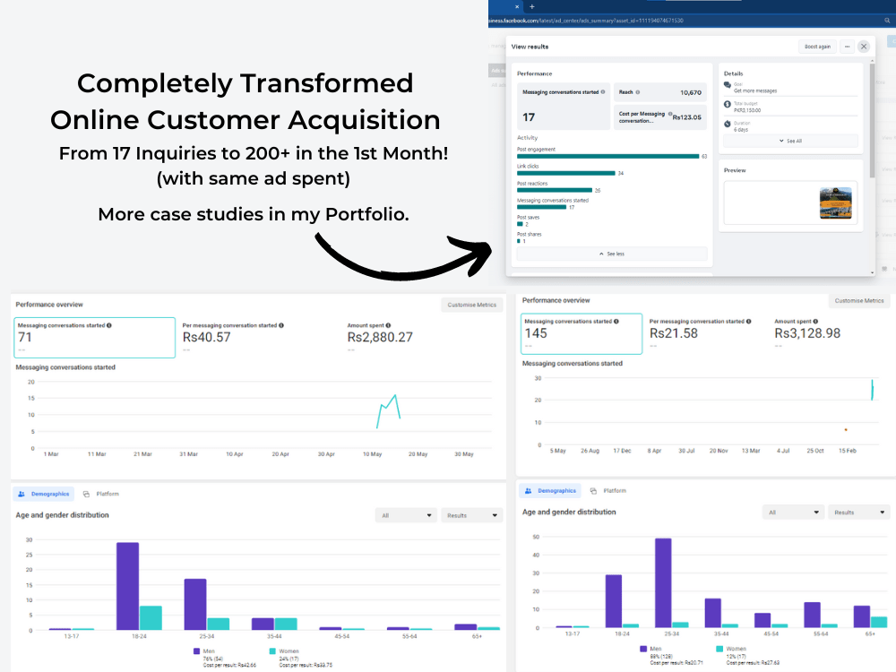This screenshot has width=896, height=672.
Task: Click info icon for Cost per Messaging conversation
Action: click(x=670, y=114)
